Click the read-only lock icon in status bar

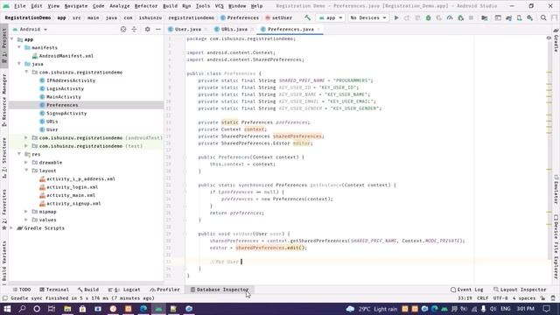pos(542,298)
